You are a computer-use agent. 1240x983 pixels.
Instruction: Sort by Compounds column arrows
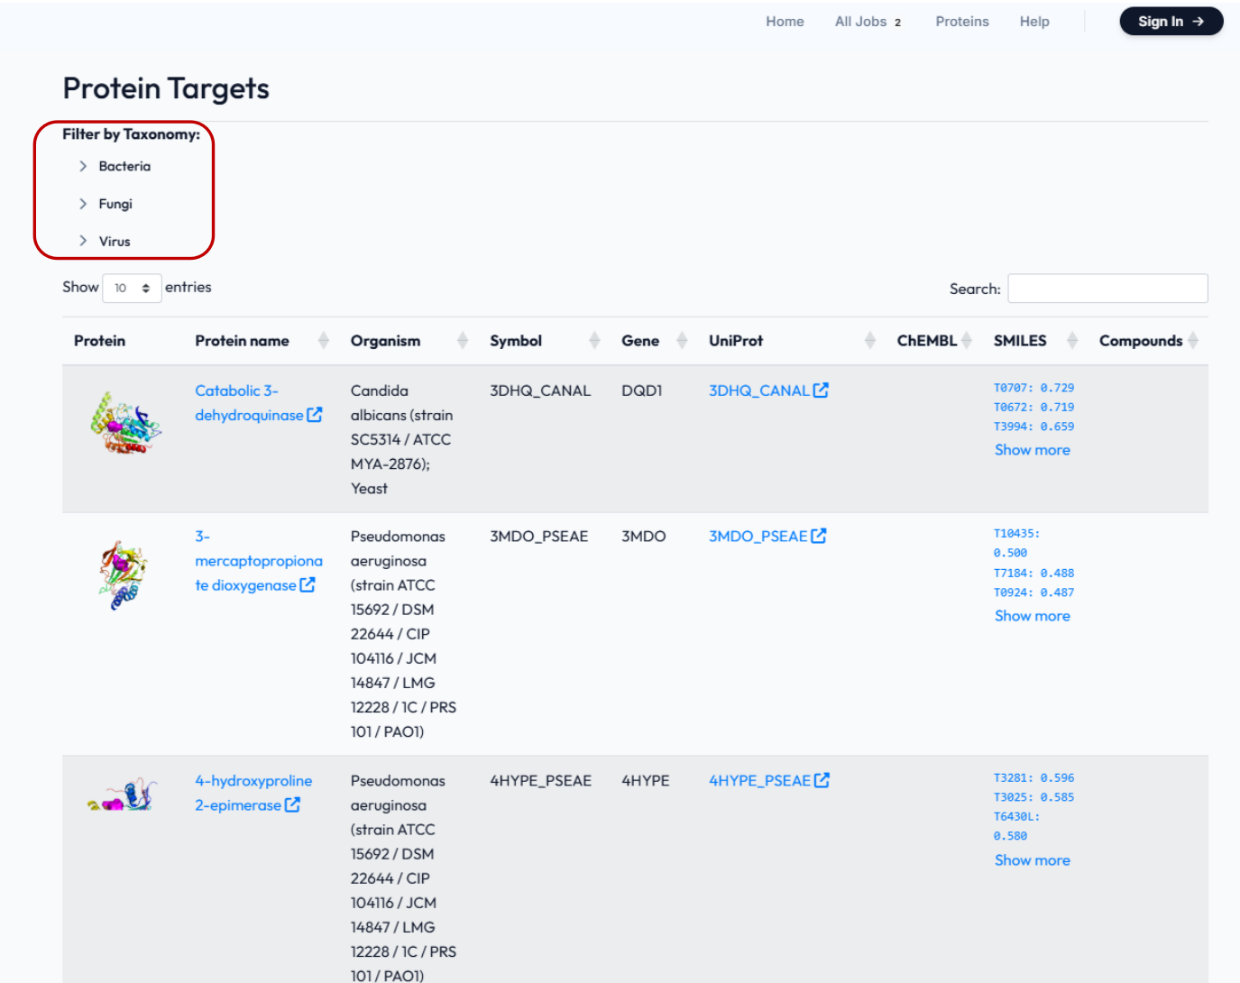click(x=1193, y=340)
